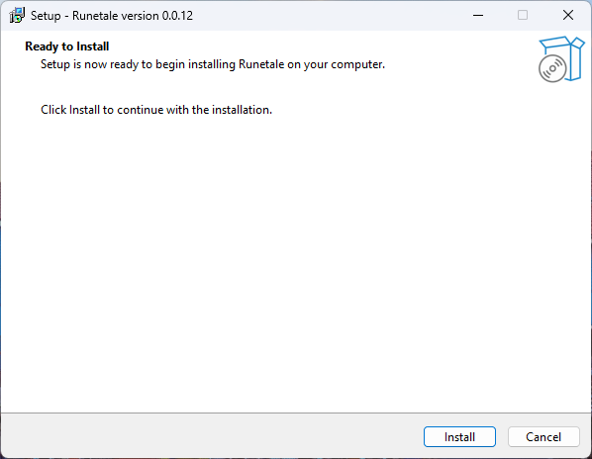
Task: Minimize the Setup window
Action: 478,16
